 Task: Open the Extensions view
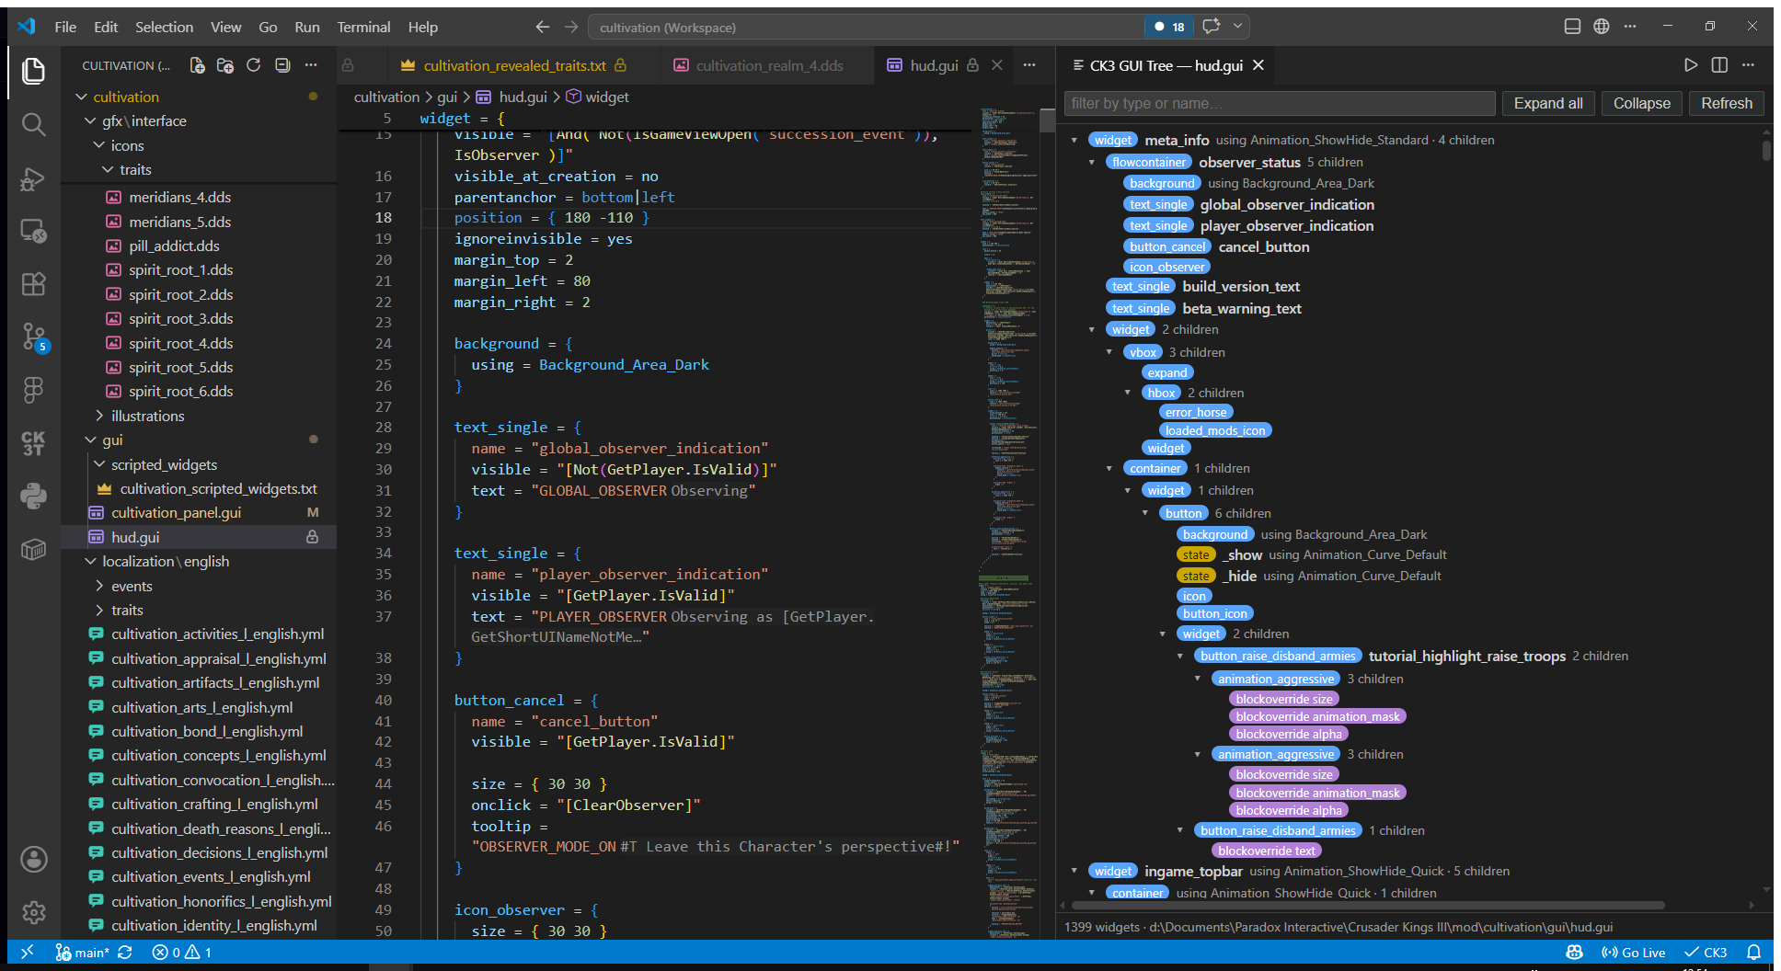click(x=34, y=284)
